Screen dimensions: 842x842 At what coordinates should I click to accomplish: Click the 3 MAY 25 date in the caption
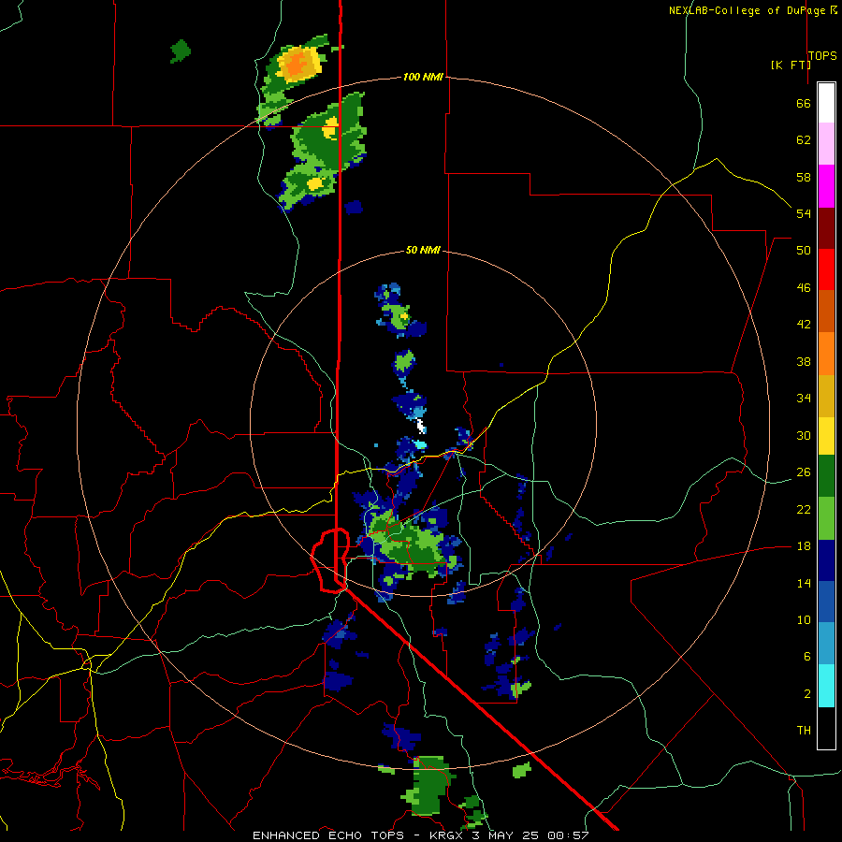tap(507, 835)
